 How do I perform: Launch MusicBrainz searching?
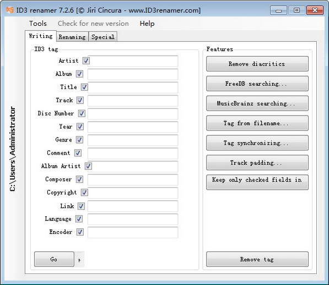coord(257,103)
